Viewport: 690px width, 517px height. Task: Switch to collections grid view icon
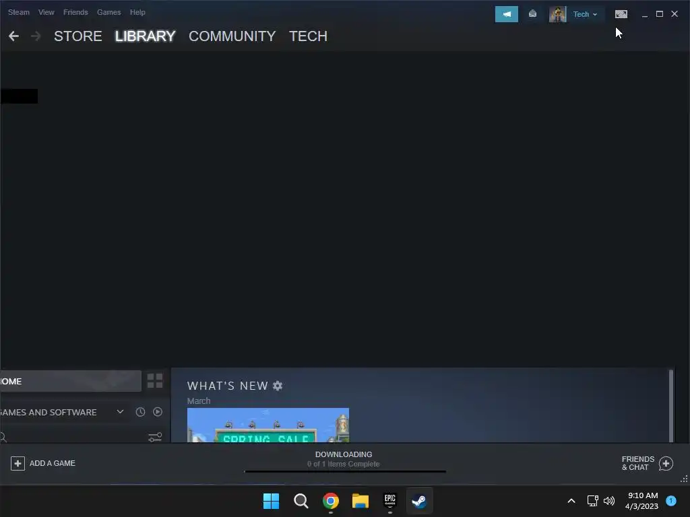click(155, 381)
